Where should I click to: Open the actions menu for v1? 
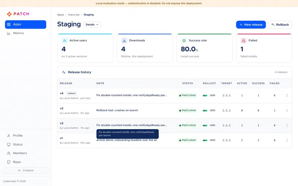287,140
